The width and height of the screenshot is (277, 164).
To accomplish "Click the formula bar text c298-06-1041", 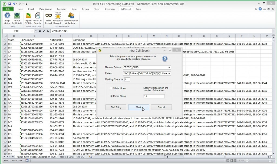I will coord(60,31).
